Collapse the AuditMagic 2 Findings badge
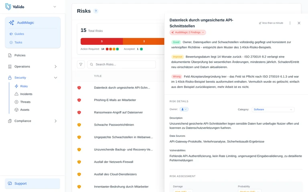This screenshot has width=308, height=192. click(188, 32)
